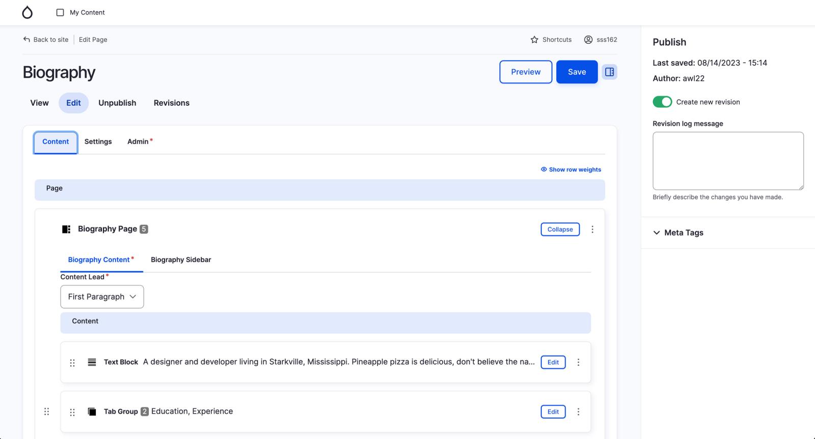The width and height of the screenshot is (815, 439).
Task: Open Text Block row three-dot menu
Action: [578, 362]
